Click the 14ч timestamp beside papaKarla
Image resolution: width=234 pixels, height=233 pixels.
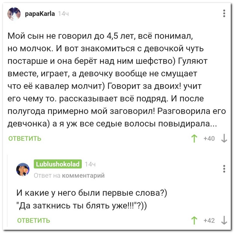(63, 14)
